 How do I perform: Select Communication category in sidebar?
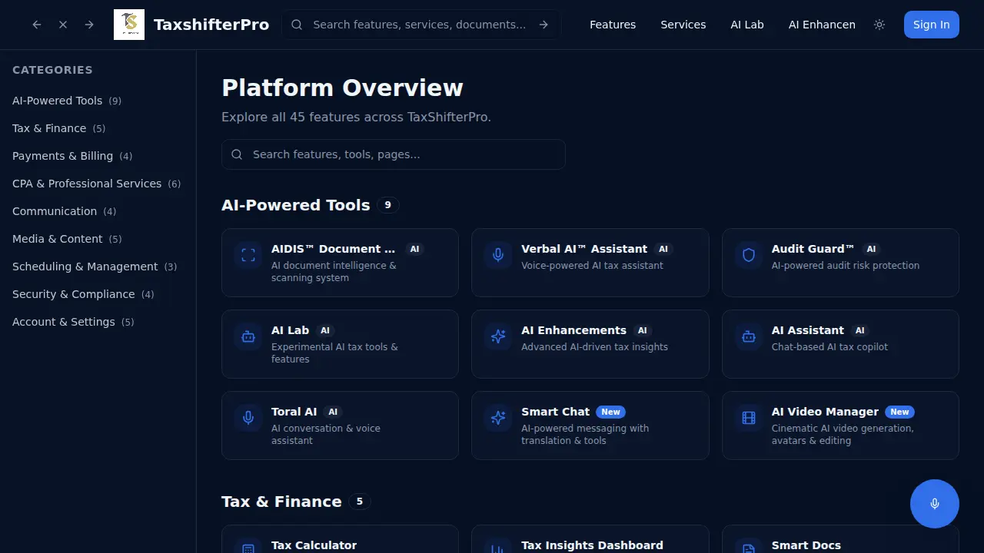[x=65, y=211]
